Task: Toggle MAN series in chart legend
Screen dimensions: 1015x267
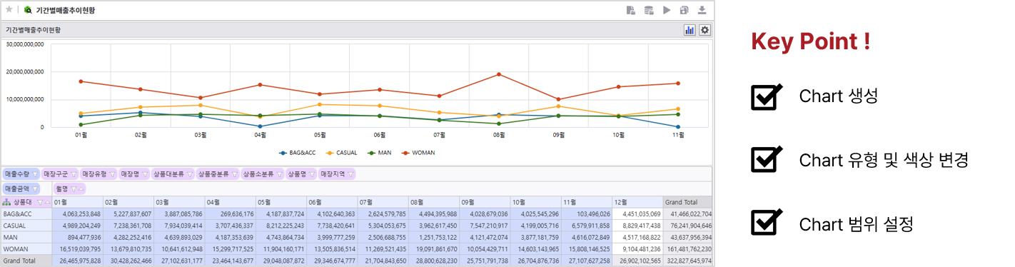Action: 380,153
